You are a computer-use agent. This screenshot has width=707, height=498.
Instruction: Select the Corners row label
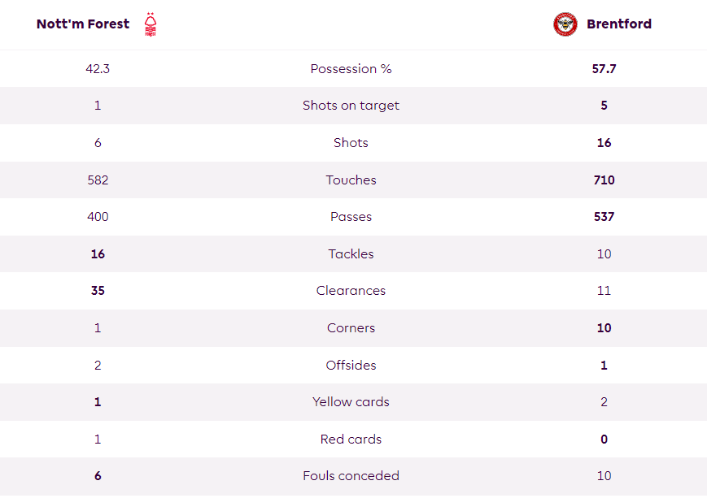click(351, 327)
